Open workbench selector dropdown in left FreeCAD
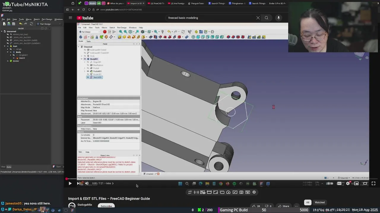380x213 pixels. 49,24
